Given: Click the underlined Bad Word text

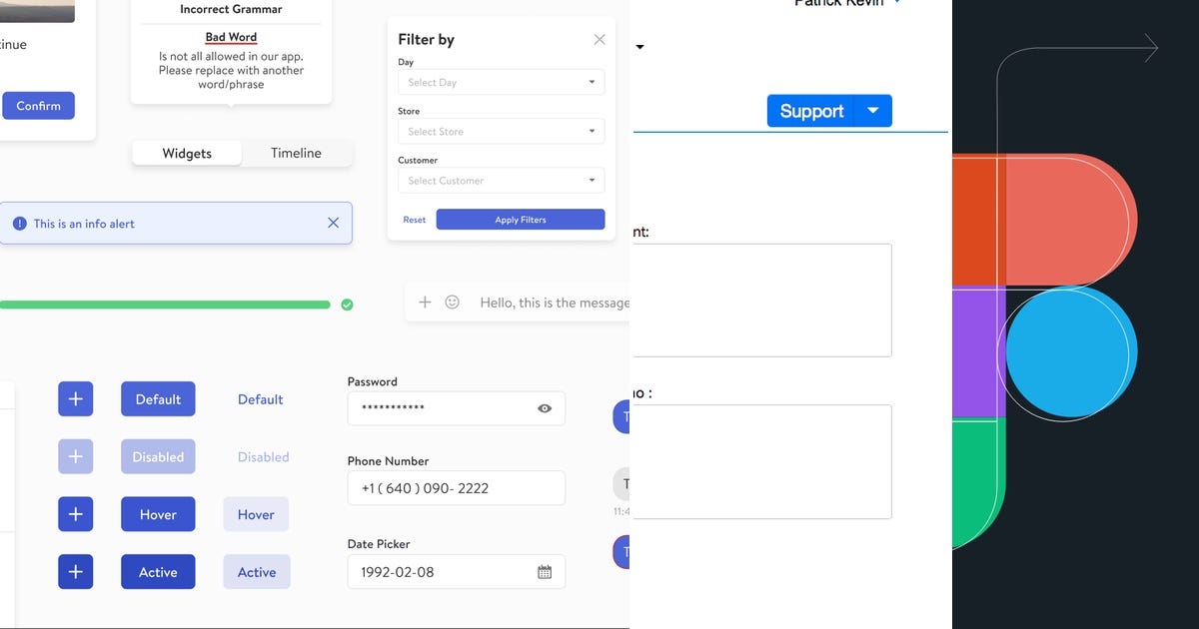Looking at the screenshot, I should [231, 37].
